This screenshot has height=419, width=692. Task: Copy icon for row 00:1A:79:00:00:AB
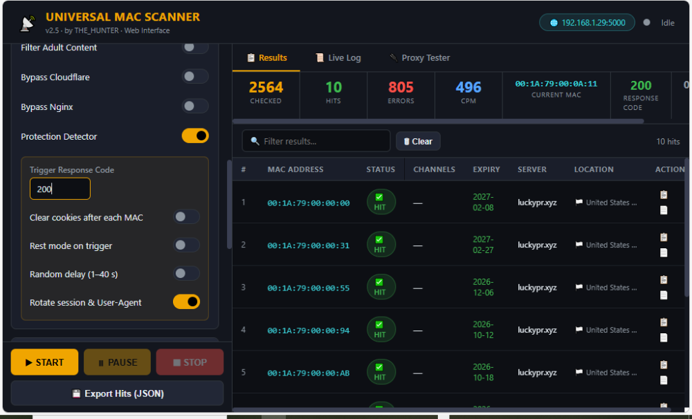(x=664, y=365)
